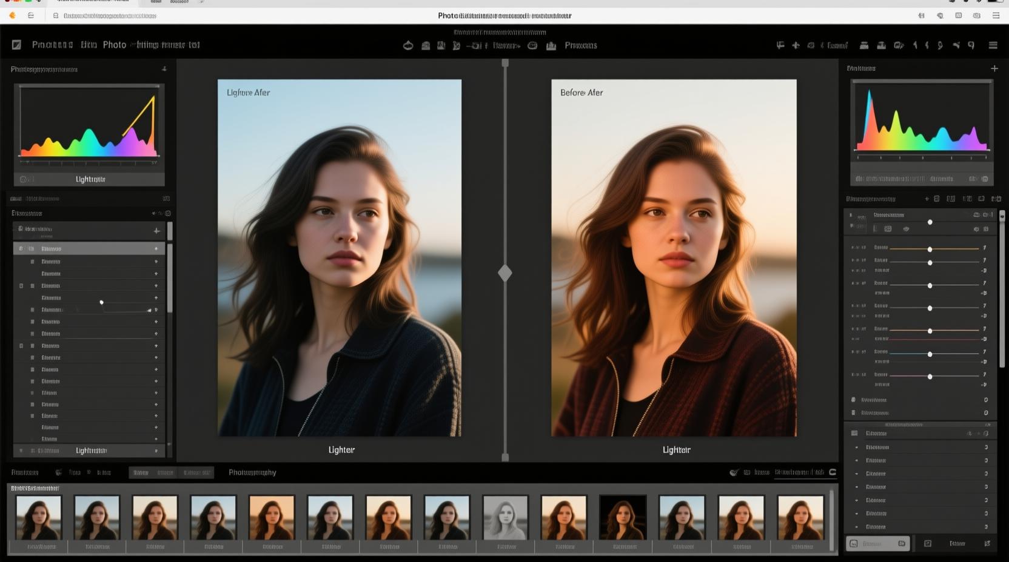Open the hamburger menu at top right

[x=993, y=45]
